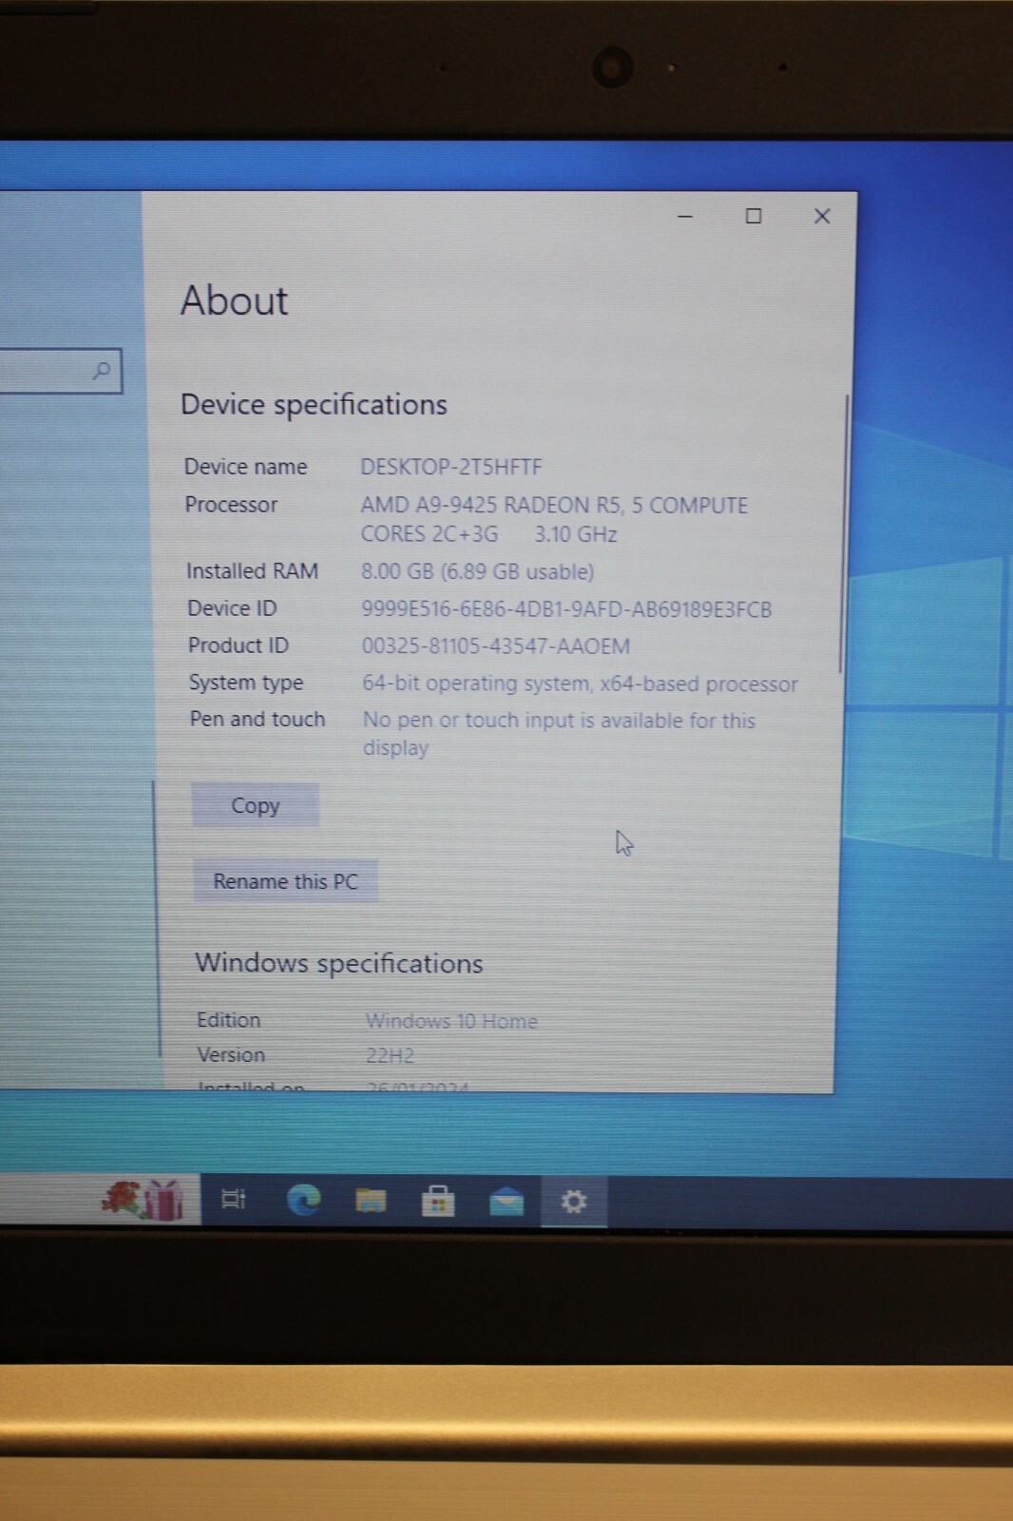Image resolution: width=1013 pixels, height=1521 pixels.
Task: Click the Device specifications heading
Action: [x=314, y=404]
